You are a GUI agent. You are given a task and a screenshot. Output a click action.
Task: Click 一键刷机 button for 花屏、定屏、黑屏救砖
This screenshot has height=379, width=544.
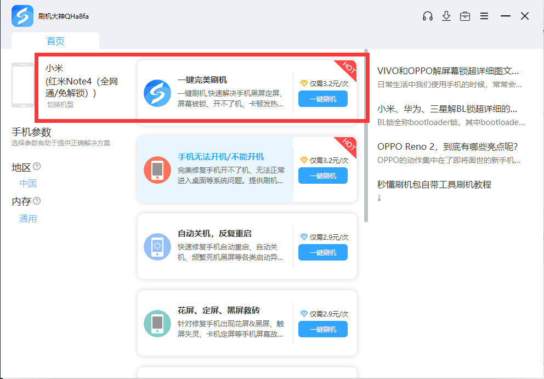click(322, 329)
